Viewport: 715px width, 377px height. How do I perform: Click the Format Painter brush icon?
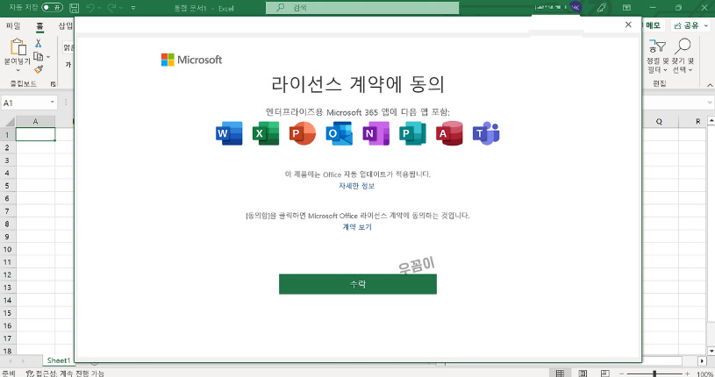point(39,69)
